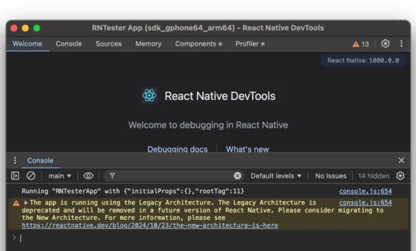Click the What's new link
The height and width of the screenshot is (251, 416).
click(x=247, y=149)
